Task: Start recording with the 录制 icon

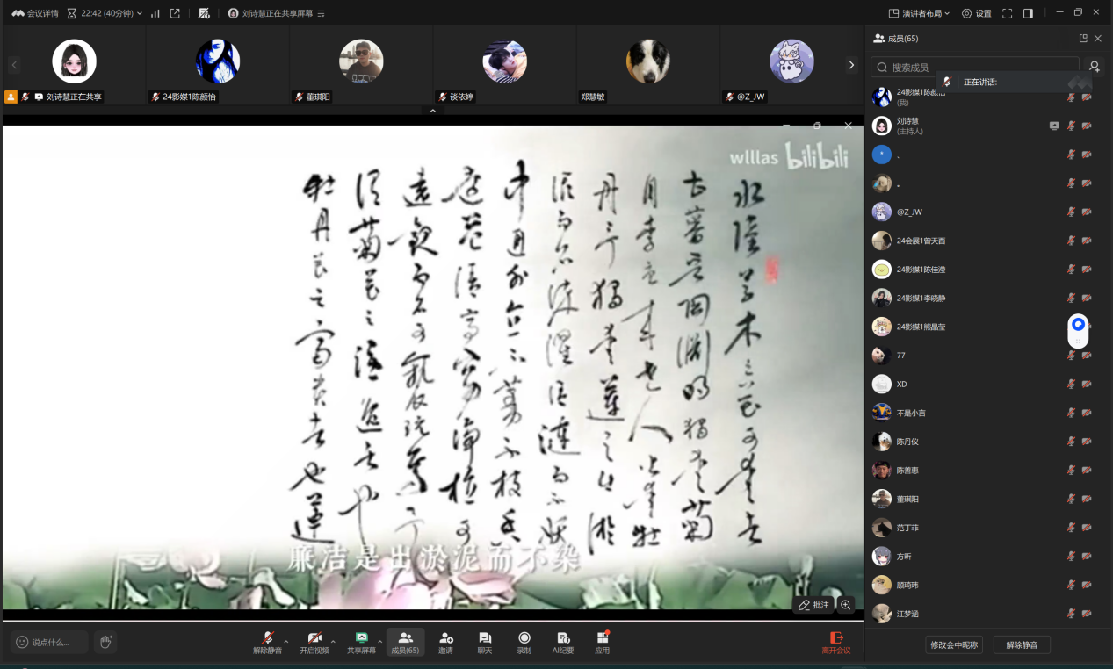Action: (x=524, y=642)
